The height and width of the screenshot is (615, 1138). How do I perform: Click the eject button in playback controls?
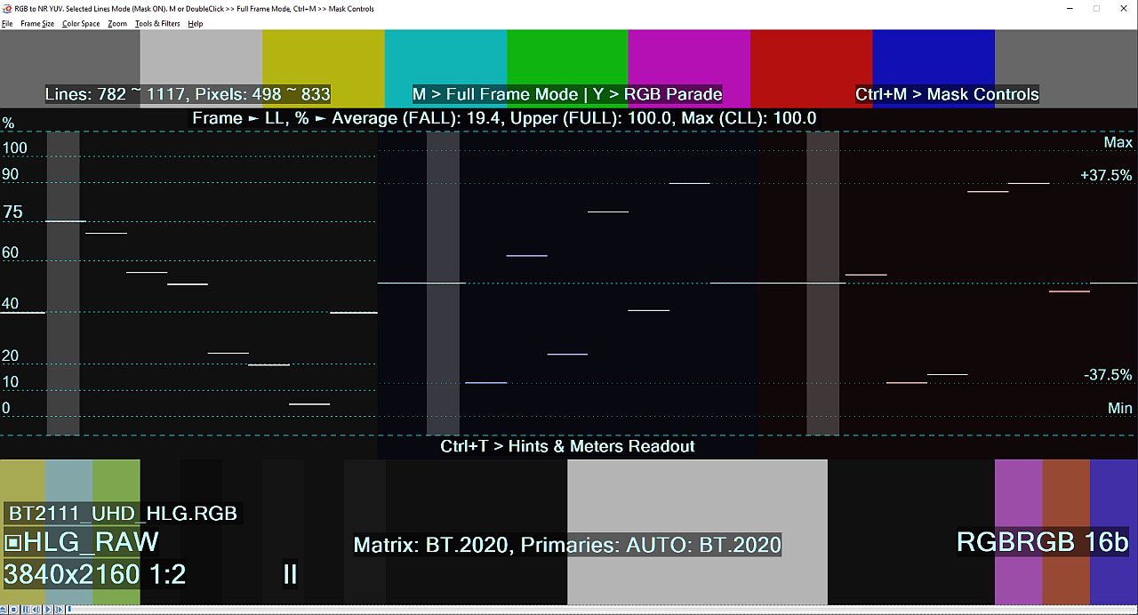coord(4,610)
